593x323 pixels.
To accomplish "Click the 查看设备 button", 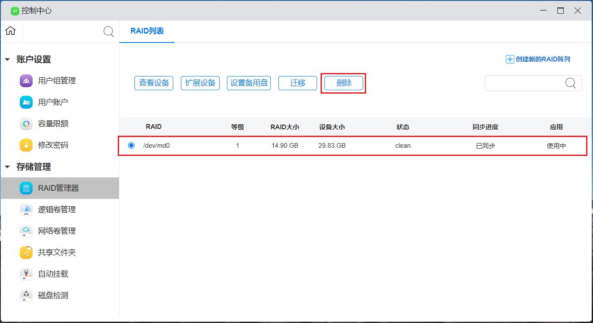I will tap(154, 83).
